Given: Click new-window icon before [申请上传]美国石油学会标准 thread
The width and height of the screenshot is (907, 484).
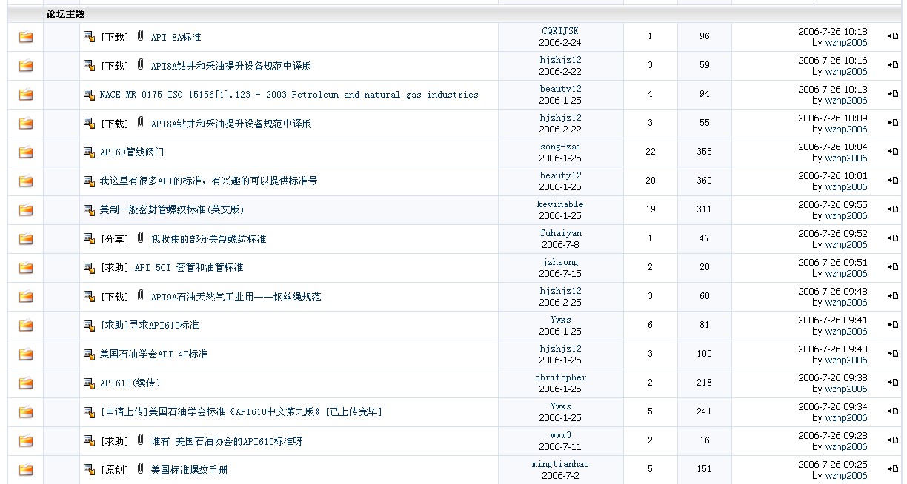Looking at the screenshot, I should tap(89, 412).
